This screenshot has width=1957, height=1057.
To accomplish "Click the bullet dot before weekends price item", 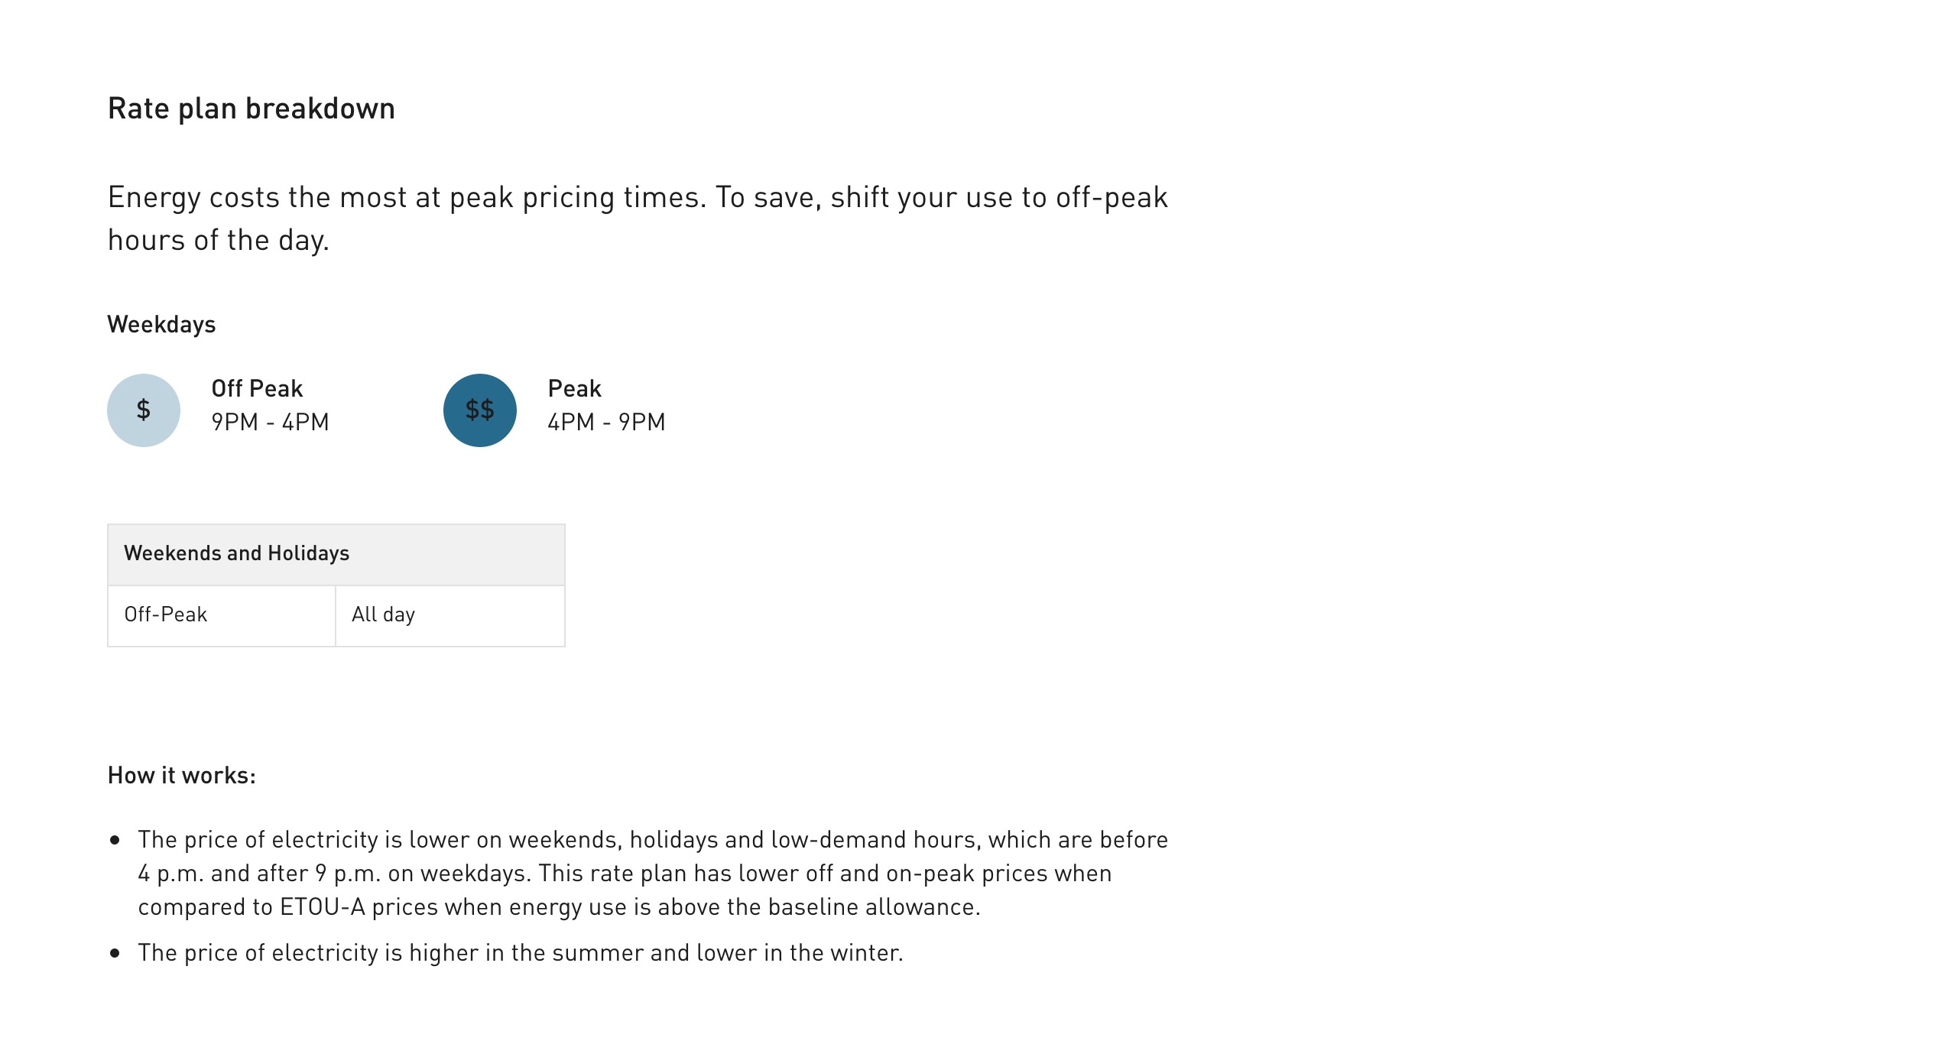I will pyautogui.click(x=115, y=840).
